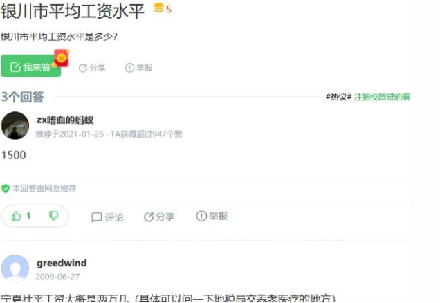Open the zx嗜血的蚂蚁 username link
Screen dimensions: 440x303
click(x=65, y=120)
